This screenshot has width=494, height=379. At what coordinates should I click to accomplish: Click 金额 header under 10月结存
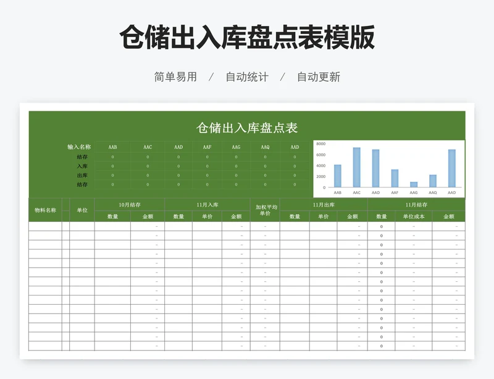148,216
